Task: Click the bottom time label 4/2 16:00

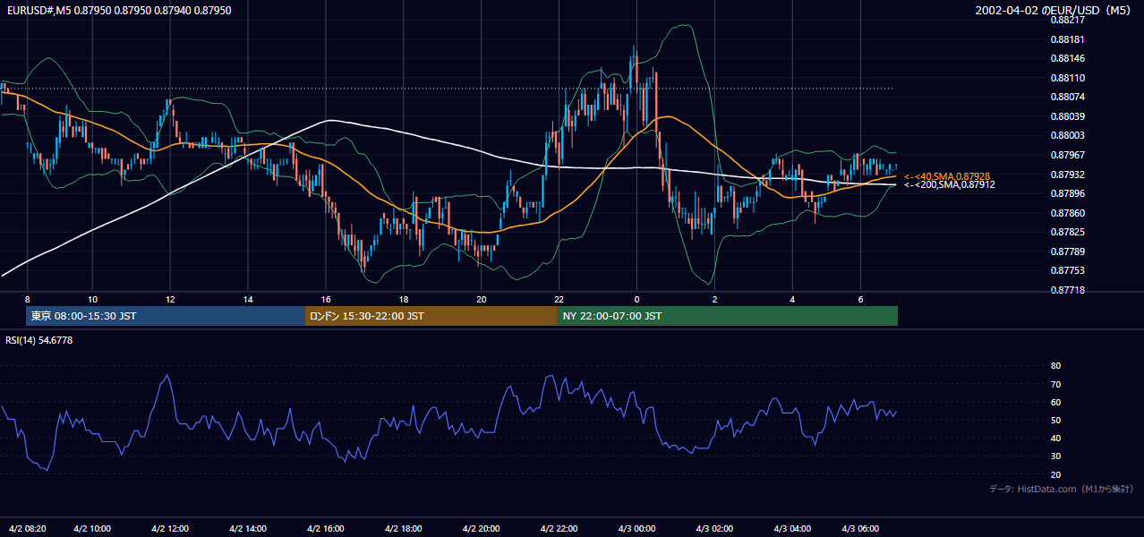Action: point(326,528)
